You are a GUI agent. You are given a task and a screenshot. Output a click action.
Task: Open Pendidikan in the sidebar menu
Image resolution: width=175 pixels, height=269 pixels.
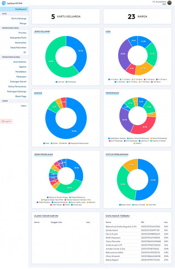pyautogui.click(x=21, y=72)
